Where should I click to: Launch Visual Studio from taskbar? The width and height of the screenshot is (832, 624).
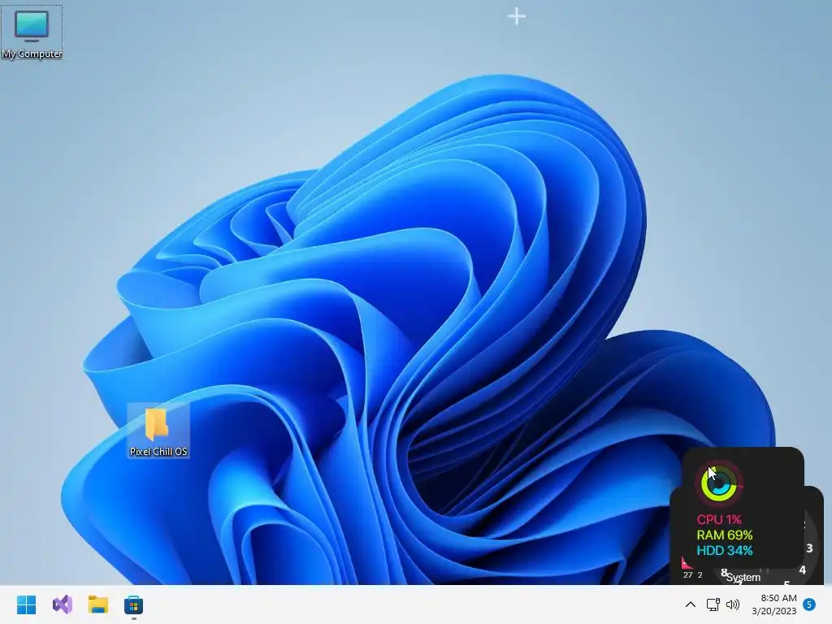tap(62, 604)
